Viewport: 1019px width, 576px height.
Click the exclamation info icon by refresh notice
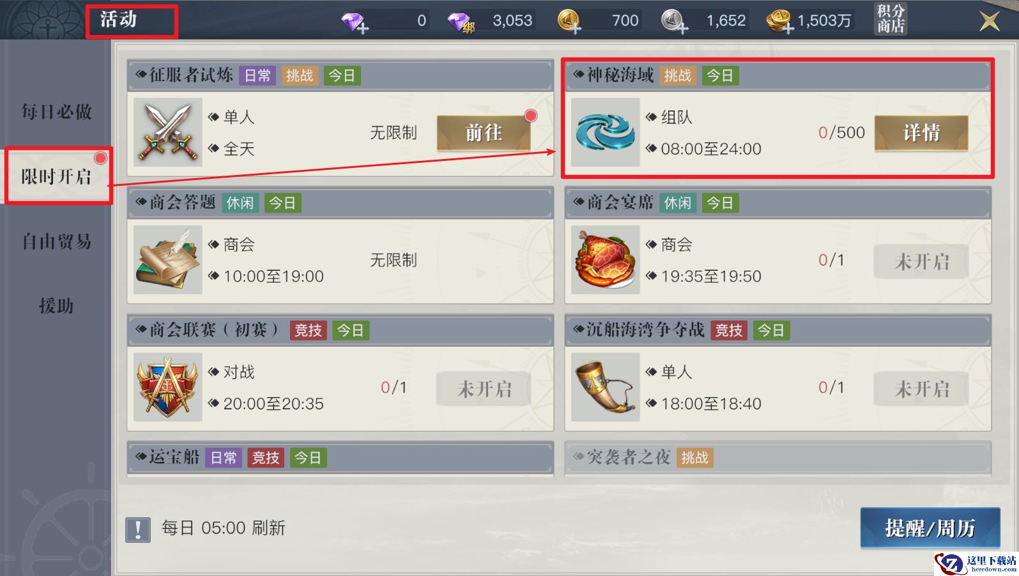coord(138,529)
